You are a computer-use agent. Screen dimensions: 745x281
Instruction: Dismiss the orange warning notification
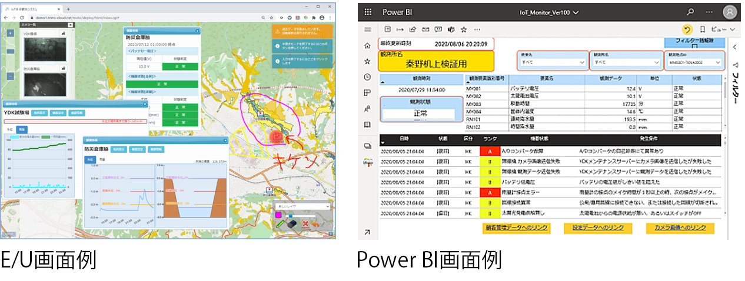[302, 31]
